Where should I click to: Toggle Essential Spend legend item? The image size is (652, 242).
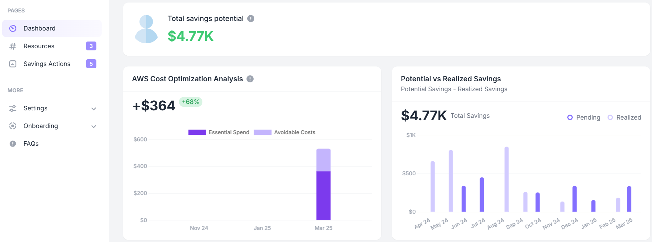tap(219, 132)
